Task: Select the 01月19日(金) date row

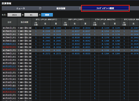Action: click(x=9, y=85)
